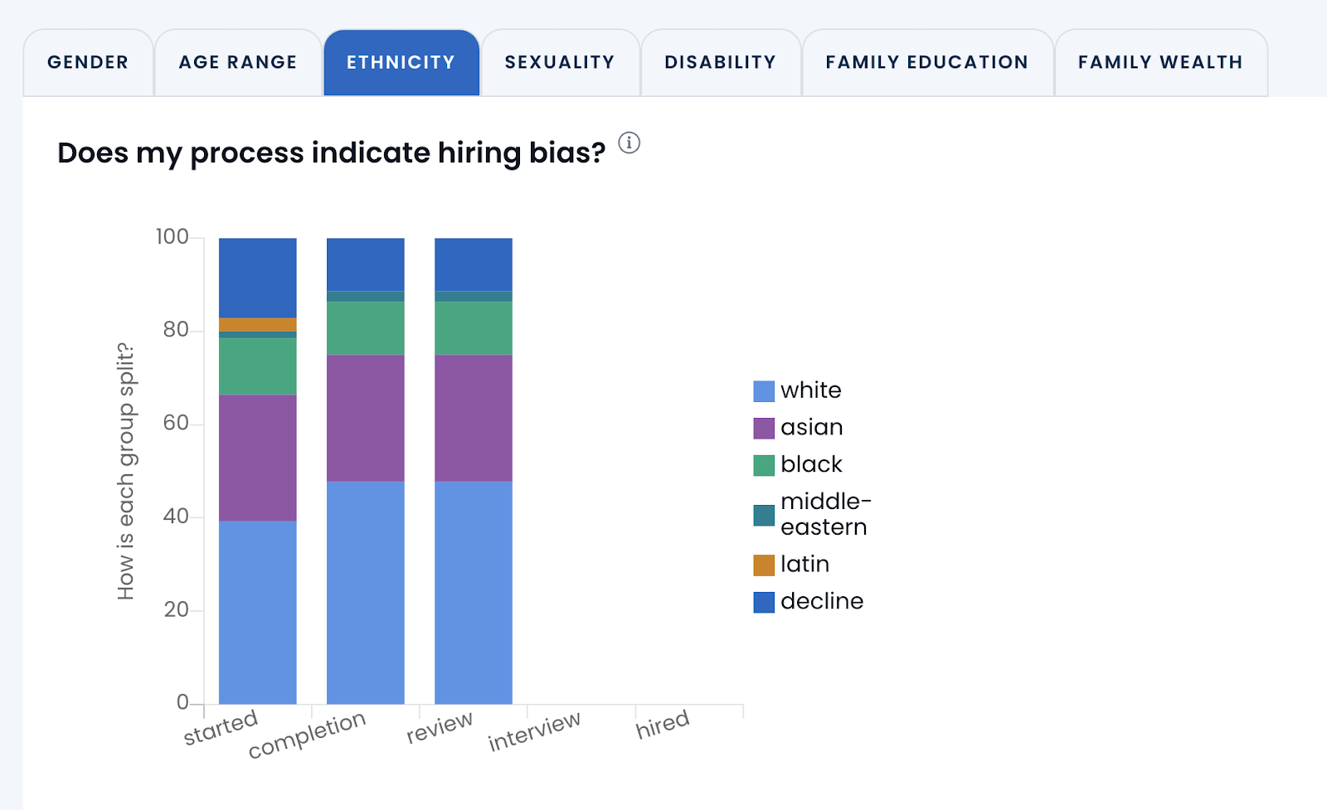Click the decline legend color swatch
This screenshot has width=1327, height=810.
[764, 602]
